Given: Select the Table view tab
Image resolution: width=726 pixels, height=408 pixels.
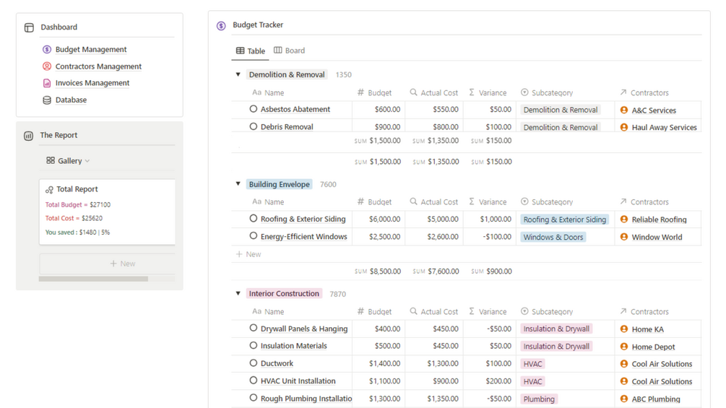Looking at the screenshot, I should click(x=251, y=51).
